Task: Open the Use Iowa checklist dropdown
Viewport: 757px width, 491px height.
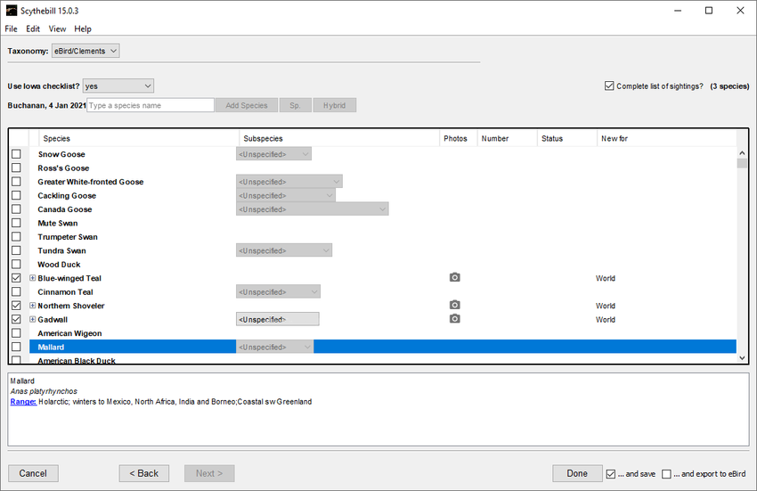Action: point(118,86)
